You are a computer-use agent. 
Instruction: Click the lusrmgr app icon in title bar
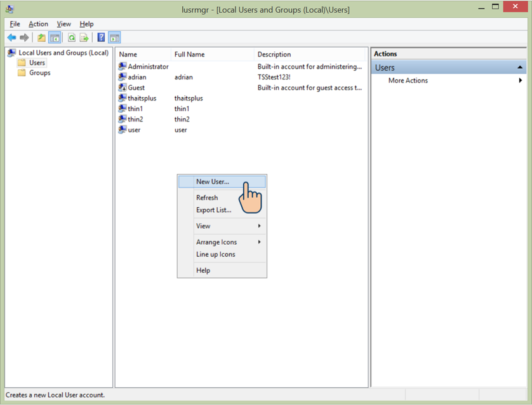click(10, 9)
